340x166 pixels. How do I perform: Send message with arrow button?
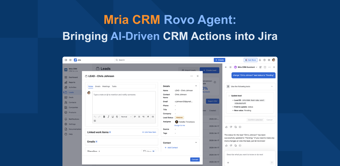(x=272, y=163)
